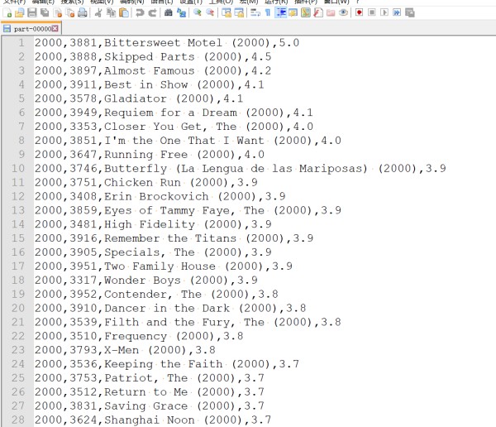Image resolution: width=496 pixels, height=427 pixels.
Task: Click the 'Closer You Get, The' line
Action: tap(174, 127)
